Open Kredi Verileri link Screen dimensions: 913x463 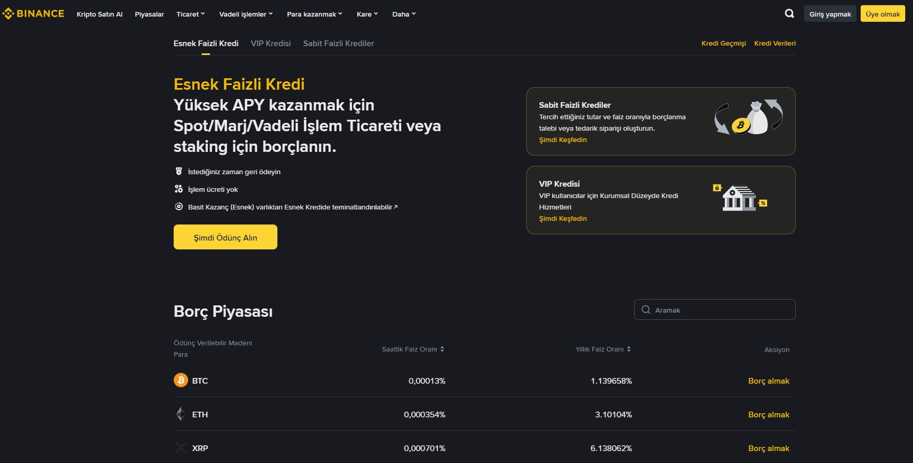(x=775, y=44)
